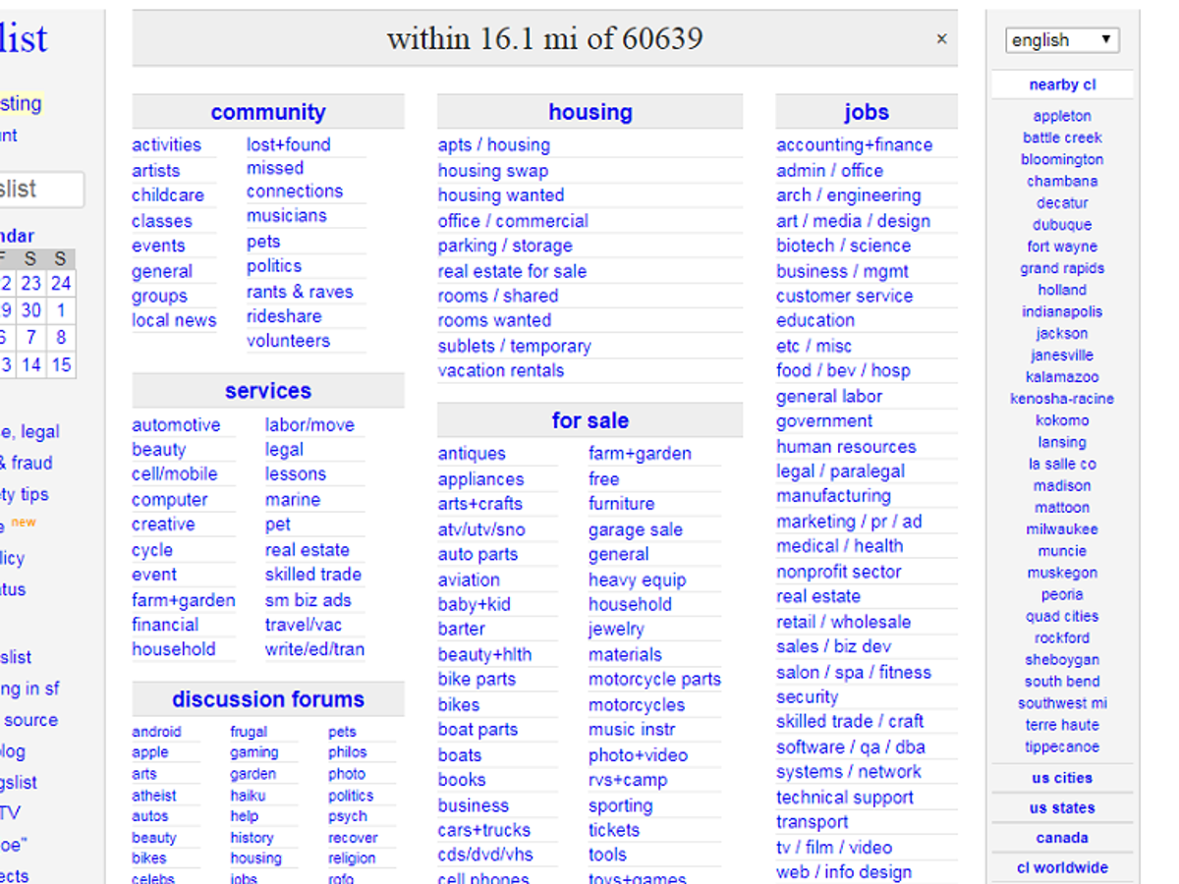
Task: Close the 'within 16.1 mi' location banner
Action: tap(941, 39)
